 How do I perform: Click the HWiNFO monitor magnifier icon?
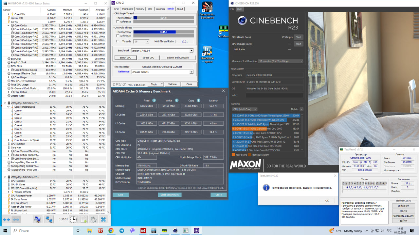(38, 220)
